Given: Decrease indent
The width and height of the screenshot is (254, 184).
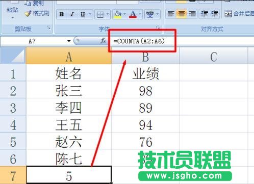Looking at the screenshot, I should click(204, 14).
